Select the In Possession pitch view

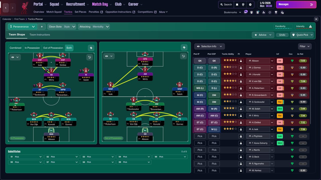pyautogui.click(x=32, y=48)
